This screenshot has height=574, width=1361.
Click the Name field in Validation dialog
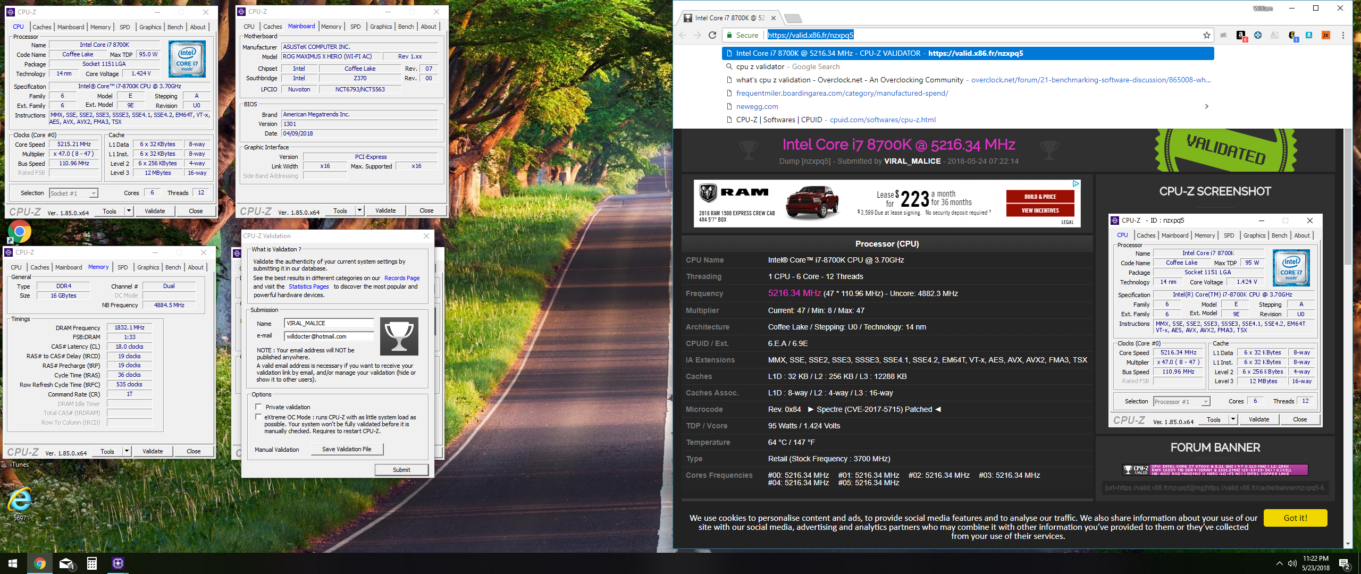click(330, 323)
